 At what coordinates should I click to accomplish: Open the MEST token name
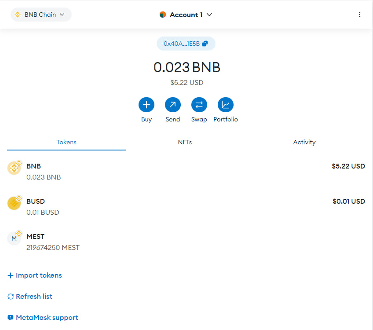[35, 236]
